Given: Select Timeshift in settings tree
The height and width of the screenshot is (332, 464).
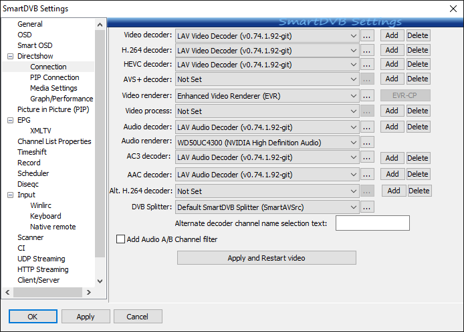Looking at the screenshot, I should point(32,152).
